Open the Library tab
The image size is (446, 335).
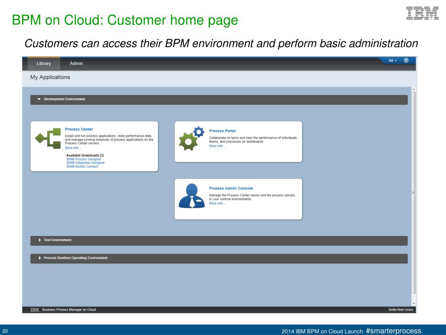pyautogui.click(x=44, y=64)
